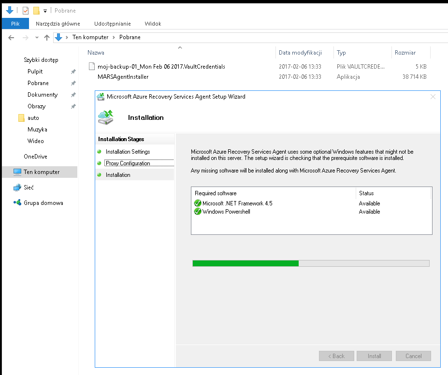This screenshot has height=375, width=448.
Task: Select the VaultCredentials file icon
Action: [92, 66]
